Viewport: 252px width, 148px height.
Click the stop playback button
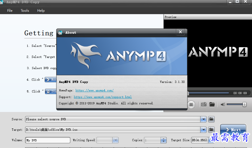[191, 105]
